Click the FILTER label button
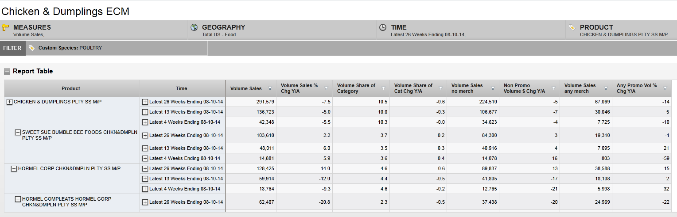The height and width of the screenshot is (217, 677). pos(12,48)
